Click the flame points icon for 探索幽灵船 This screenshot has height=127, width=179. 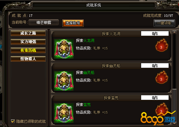coord(162,77)
